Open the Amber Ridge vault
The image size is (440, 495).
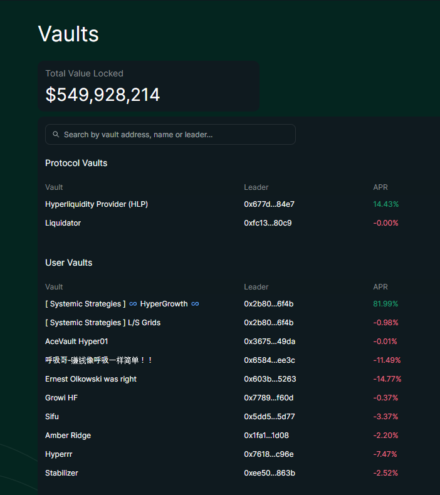(x=68, y=435)
